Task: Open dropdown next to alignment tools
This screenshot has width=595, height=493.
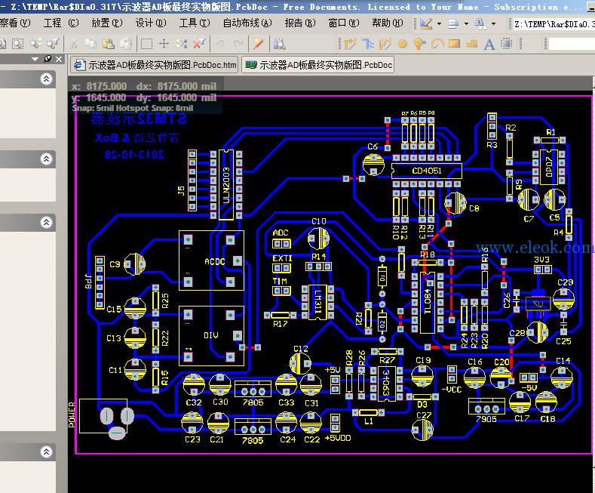Action: (466, 24)
